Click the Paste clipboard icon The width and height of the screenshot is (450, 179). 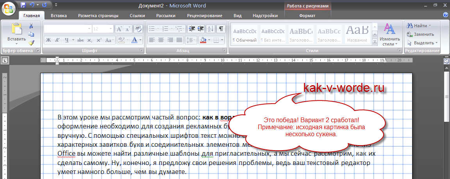[17, 29]
